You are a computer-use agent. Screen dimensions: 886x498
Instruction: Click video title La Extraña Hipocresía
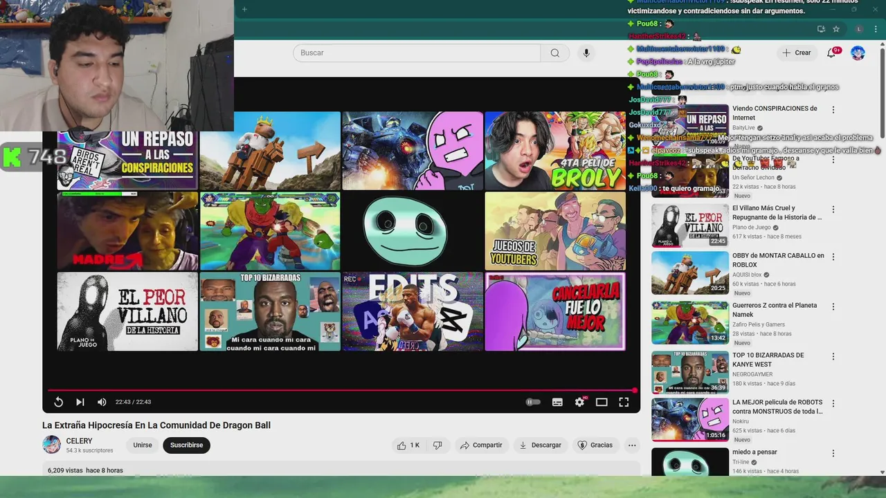(156, 425)
